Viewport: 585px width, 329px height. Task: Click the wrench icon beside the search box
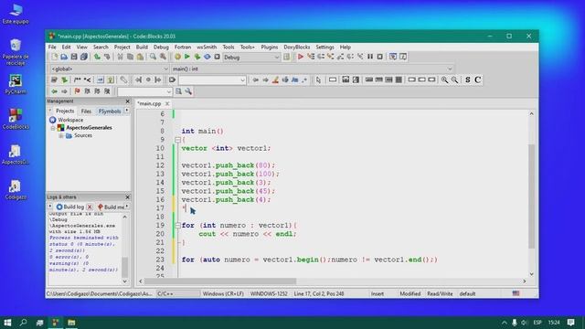coord(188,91)
